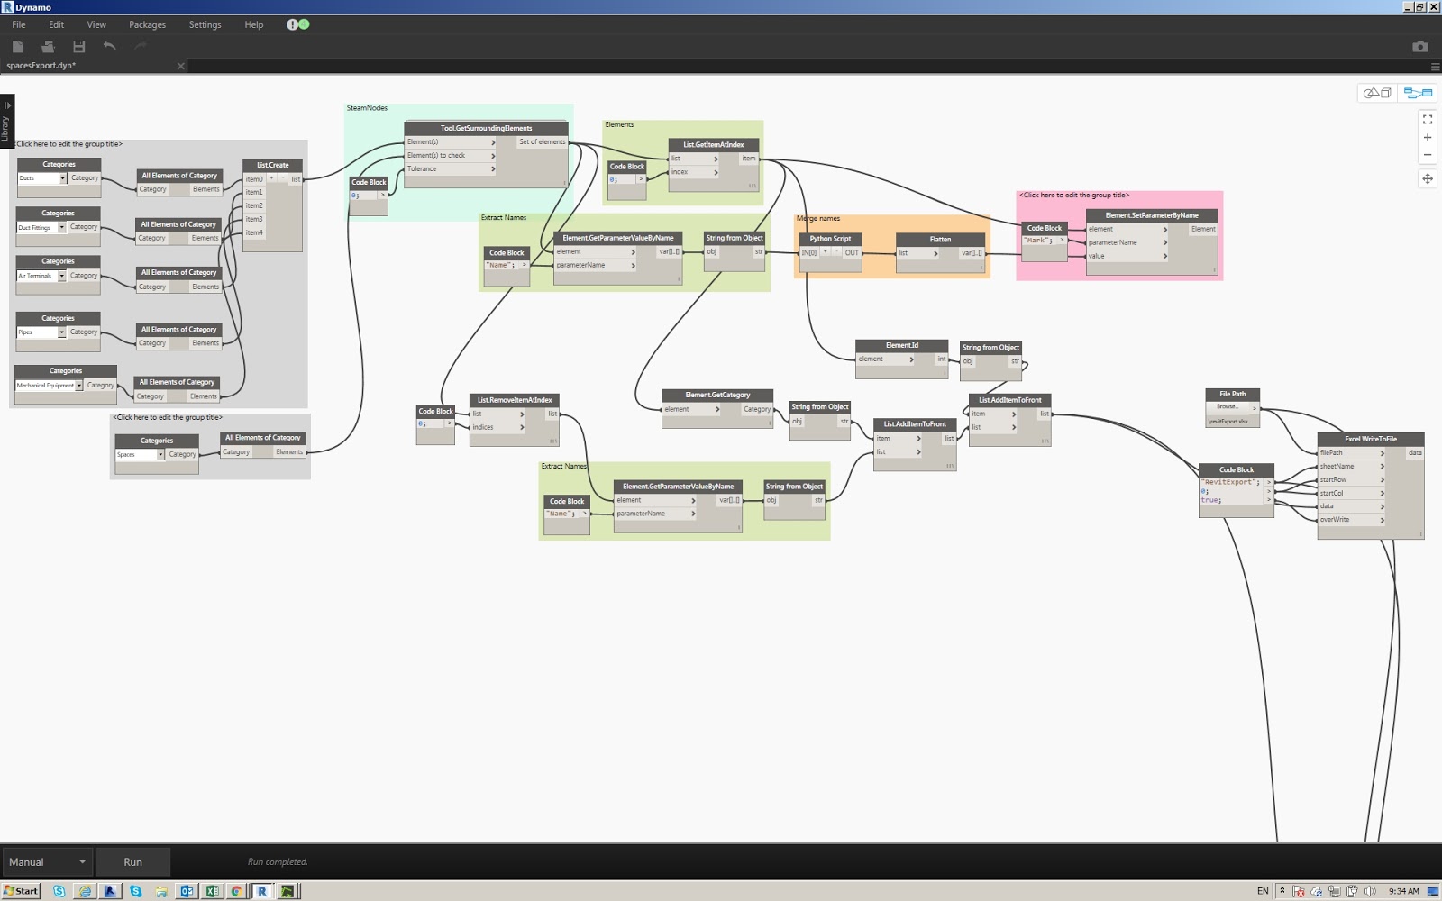
Task: Open the Manual run mode dropdown
Action: pyautogui.click(x=47, y=861)
